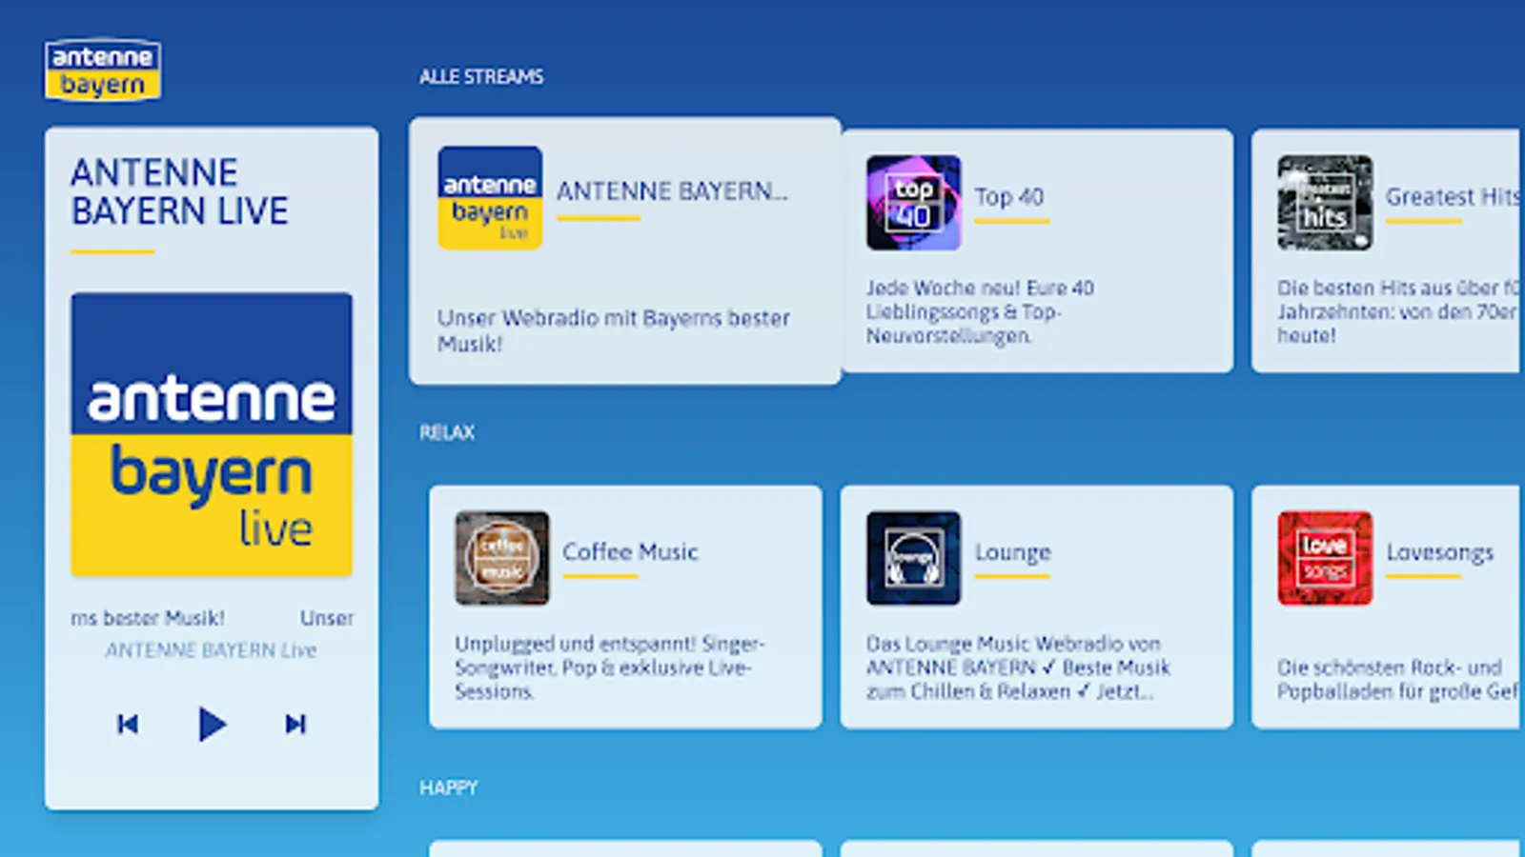Jump to the previous station
Image resolution: width=1525 pixels, height=857 pixels.
pos(128,724)
